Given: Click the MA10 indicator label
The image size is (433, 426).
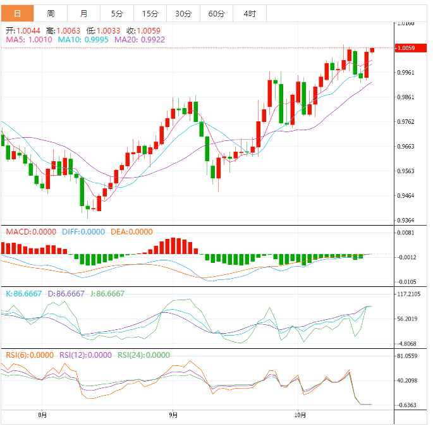Looking at the screenshot, I should coord(83,39).
